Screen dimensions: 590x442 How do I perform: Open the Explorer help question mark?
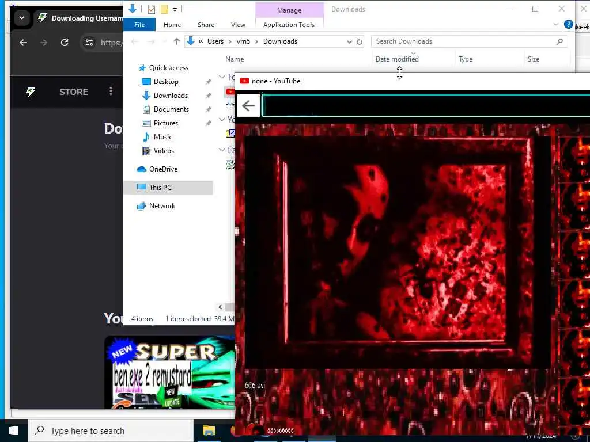568,25
